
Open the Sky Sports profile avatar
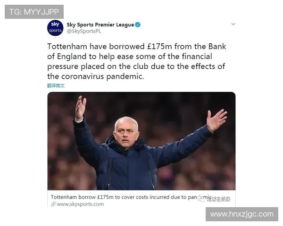[x=55, y=28]
